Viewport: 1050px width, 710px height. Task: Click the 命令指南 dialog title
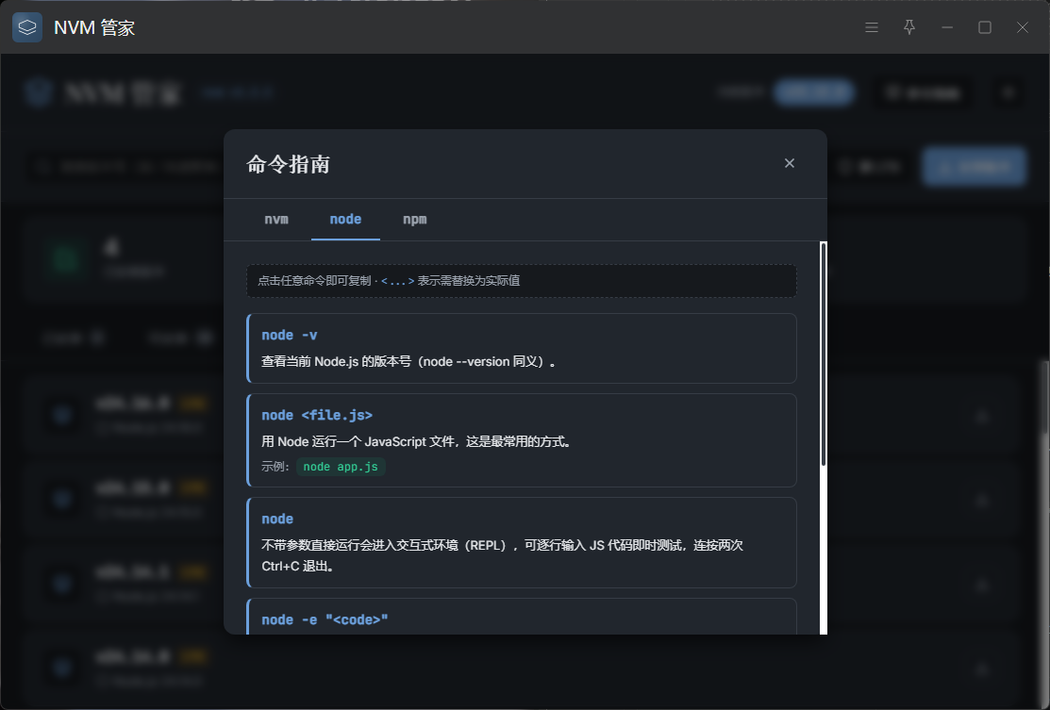click(288, 164)
